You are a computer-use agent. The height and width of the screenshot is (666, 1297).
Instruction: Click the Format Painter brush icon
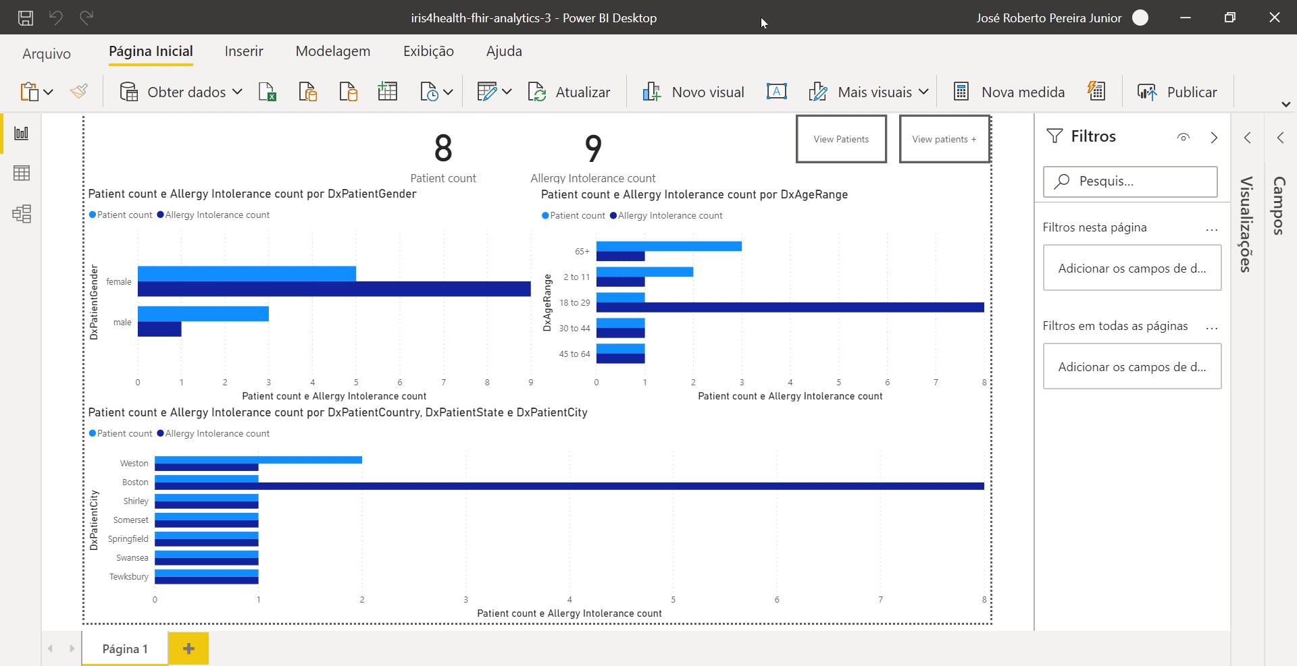[79, 92]
